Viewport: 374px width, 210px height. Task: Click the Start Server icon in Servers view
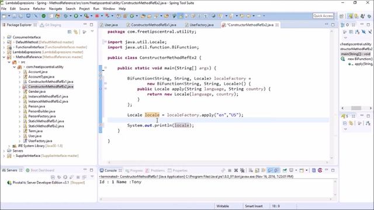(x=65, y=177)
